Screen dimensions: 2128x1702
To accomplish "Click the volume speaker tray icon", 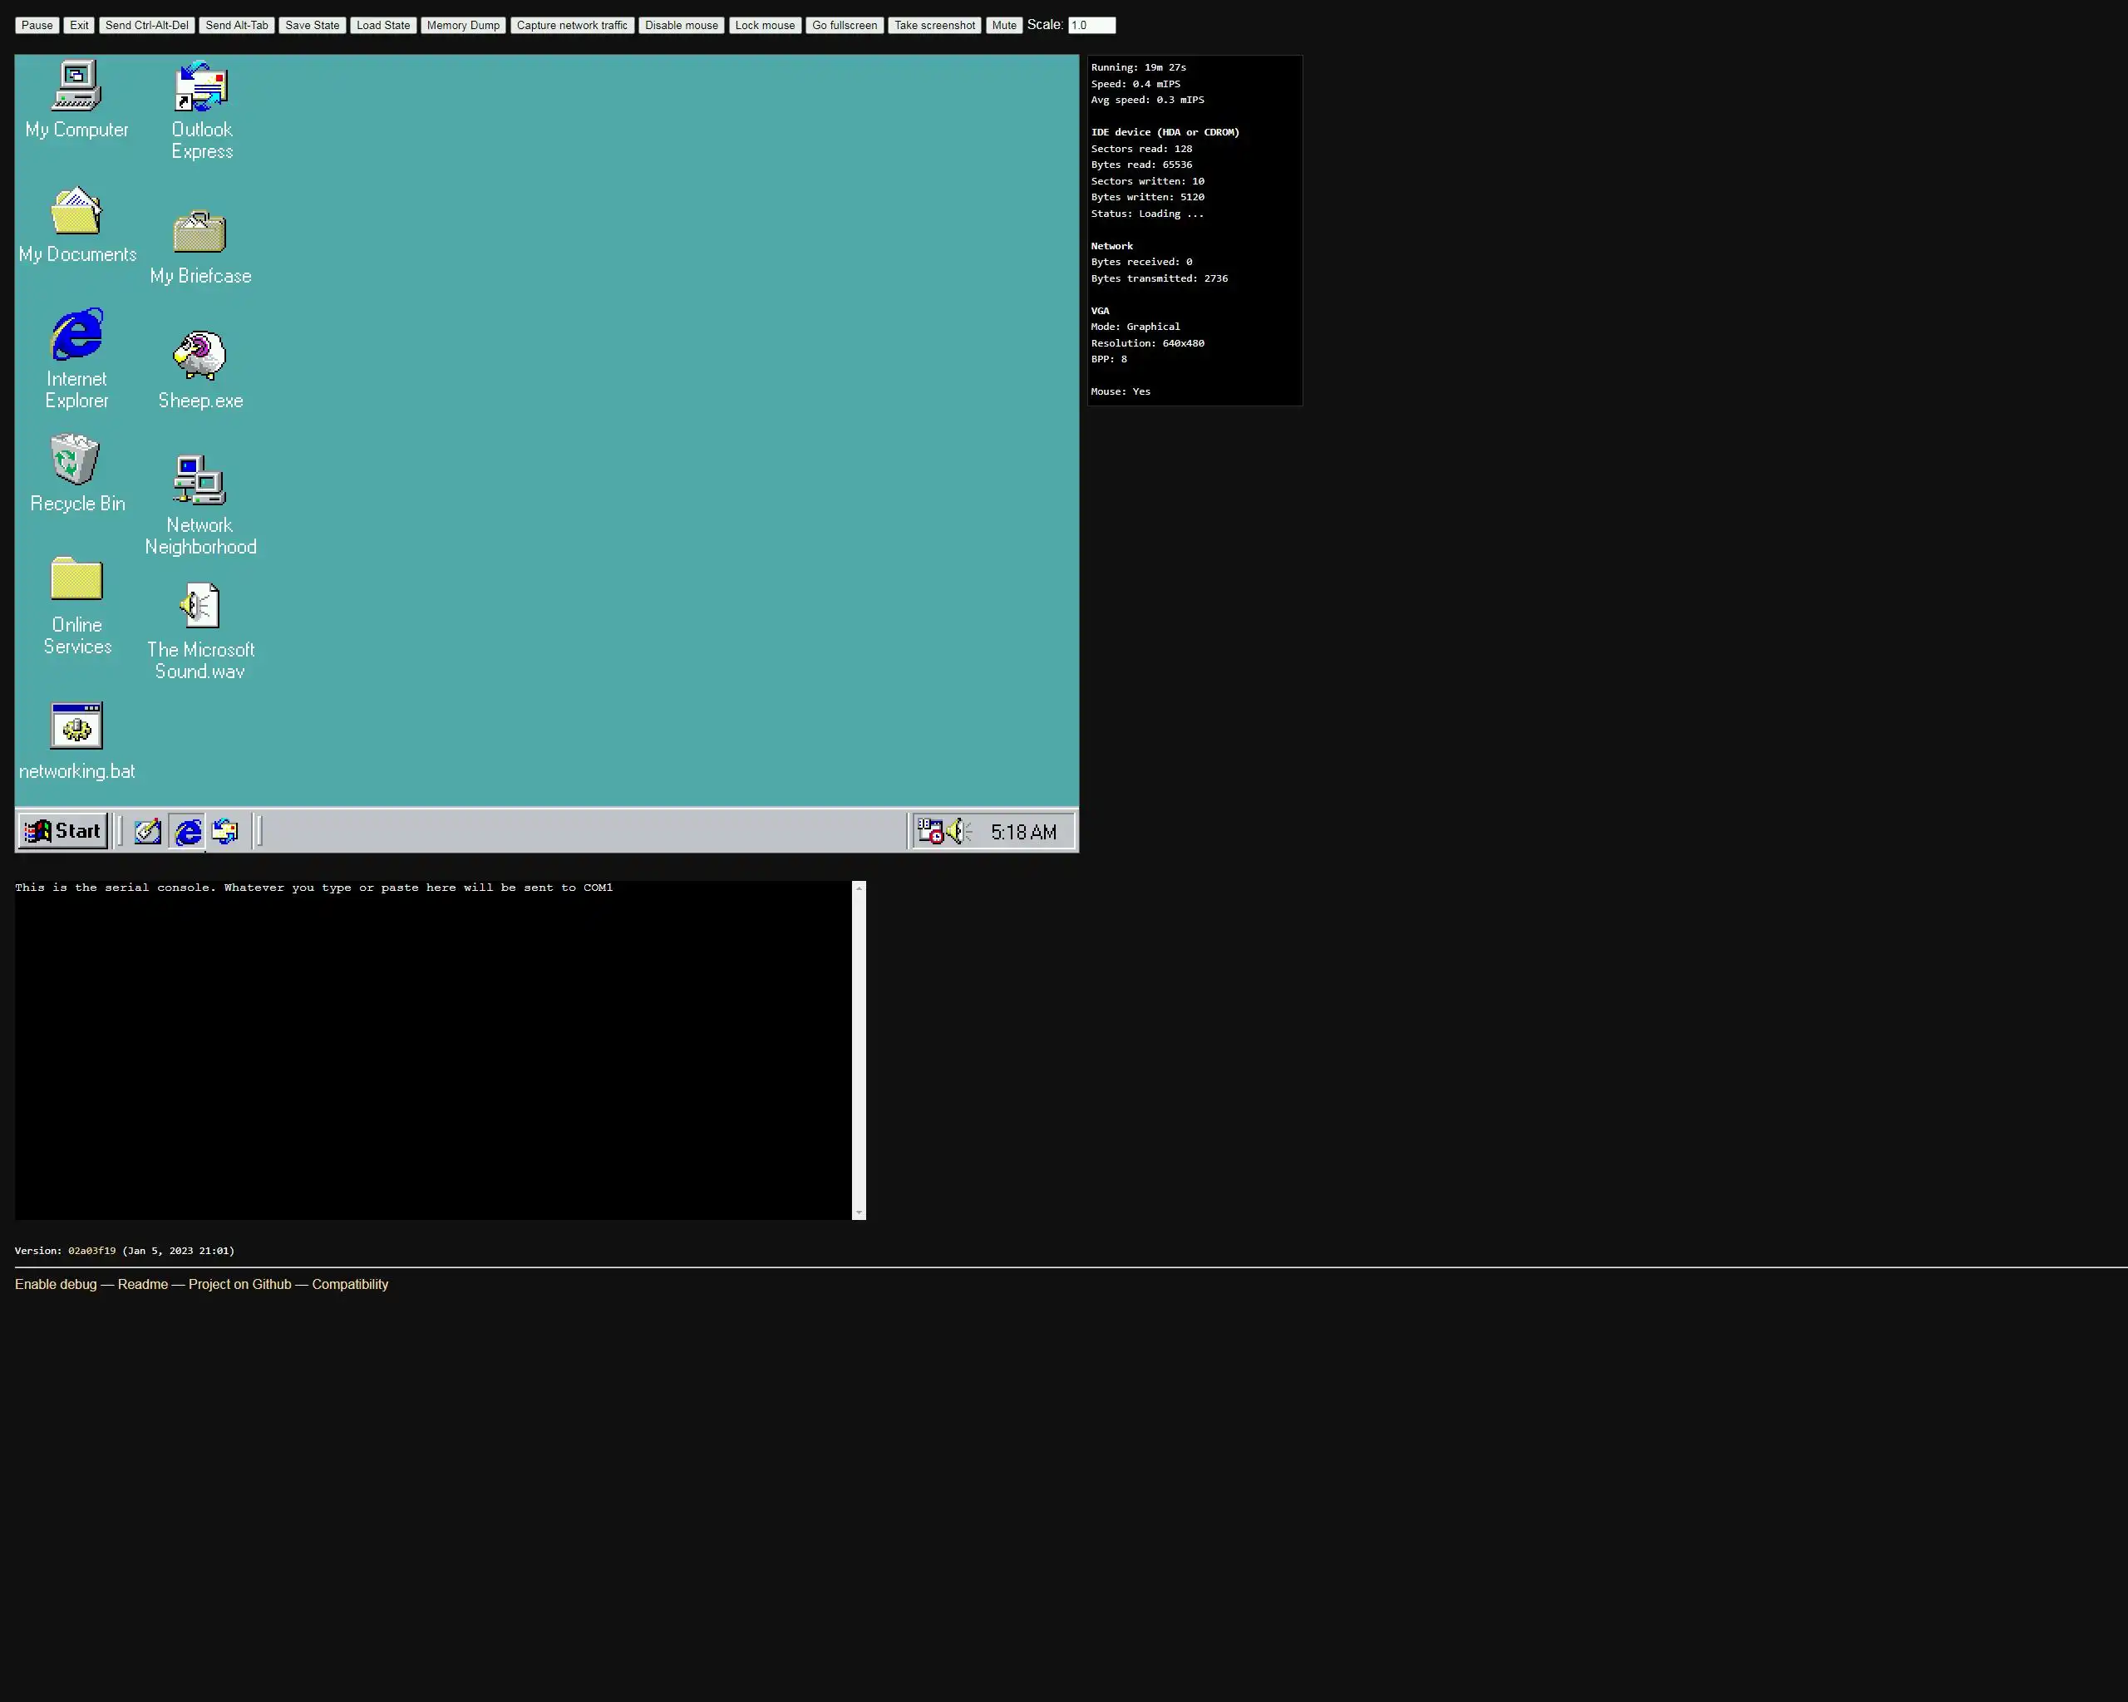I will (x=958, y=832).
